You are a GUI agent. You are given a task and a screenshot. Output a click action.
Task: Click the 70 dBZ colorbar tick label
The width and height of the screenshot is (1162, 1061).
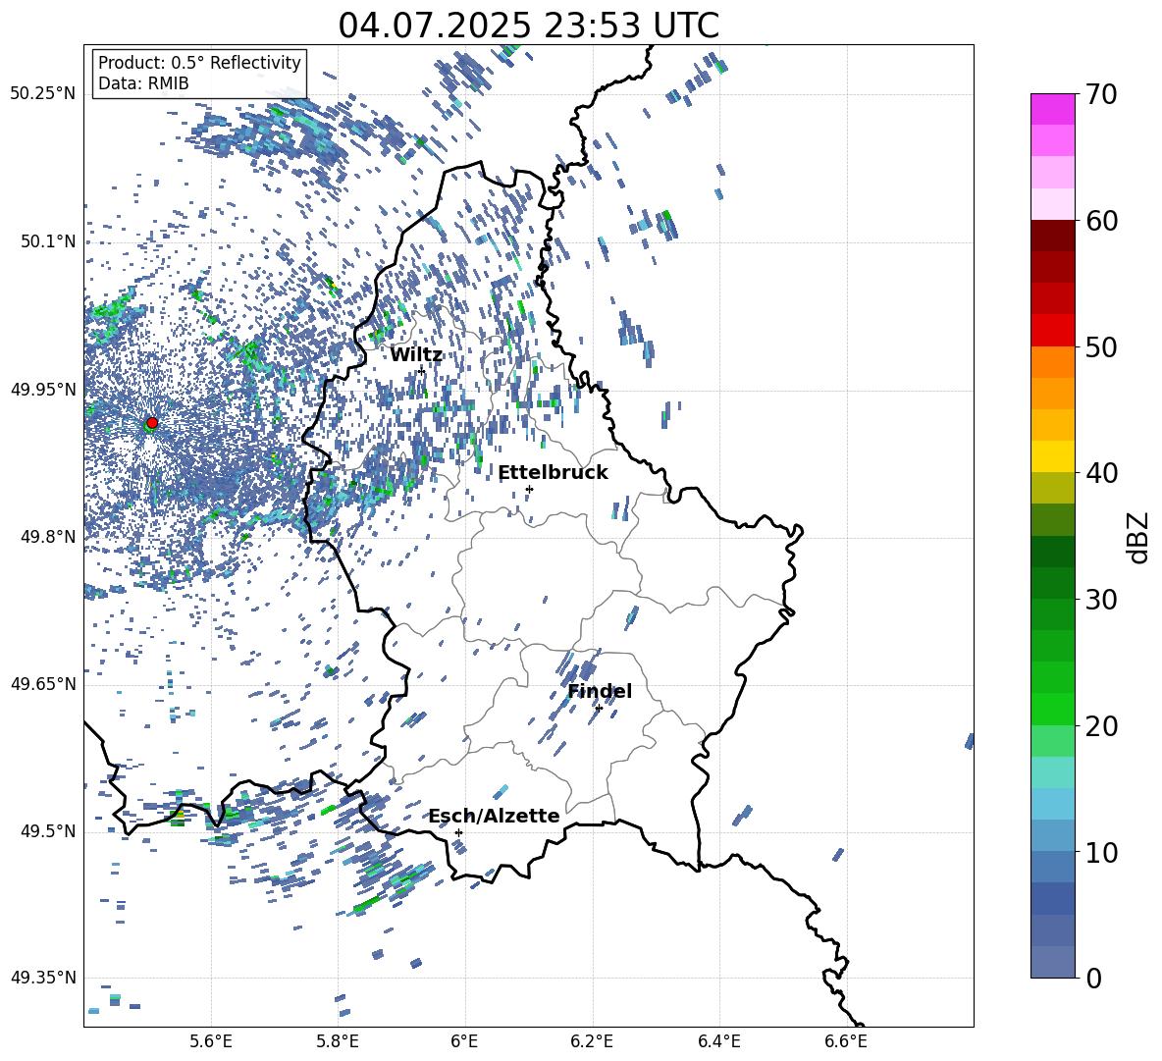(x=1101, y=94)
